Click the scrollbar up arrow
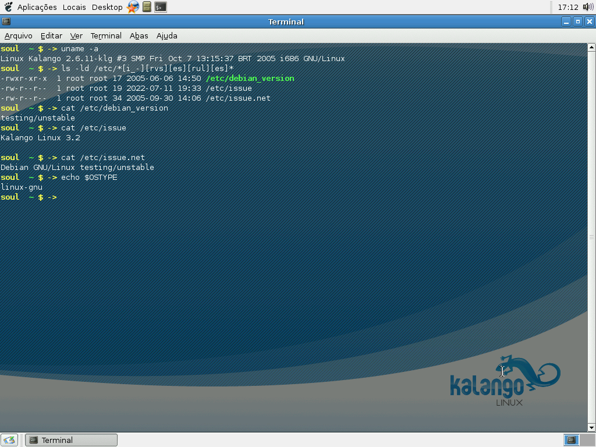 tap(591, 48)
